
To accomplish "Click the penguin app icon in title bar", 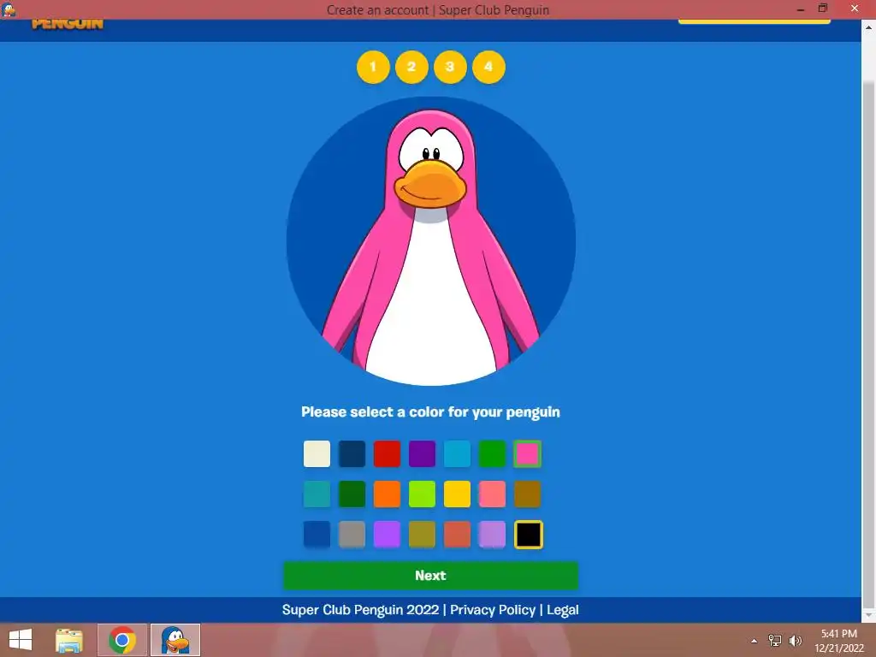I will [x=9, y=9].
